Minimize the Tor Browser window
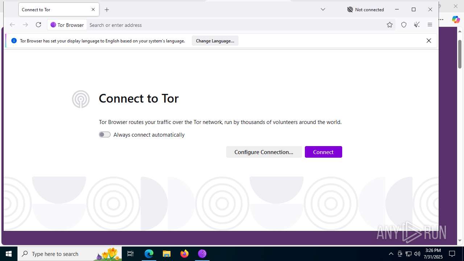Viewport: 464px width, 261px height. (x=397, y=10)
